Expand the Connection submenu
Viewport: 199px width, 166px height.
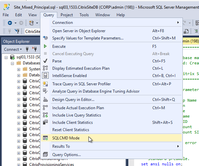pyautogui.click(x=112, y=23)
